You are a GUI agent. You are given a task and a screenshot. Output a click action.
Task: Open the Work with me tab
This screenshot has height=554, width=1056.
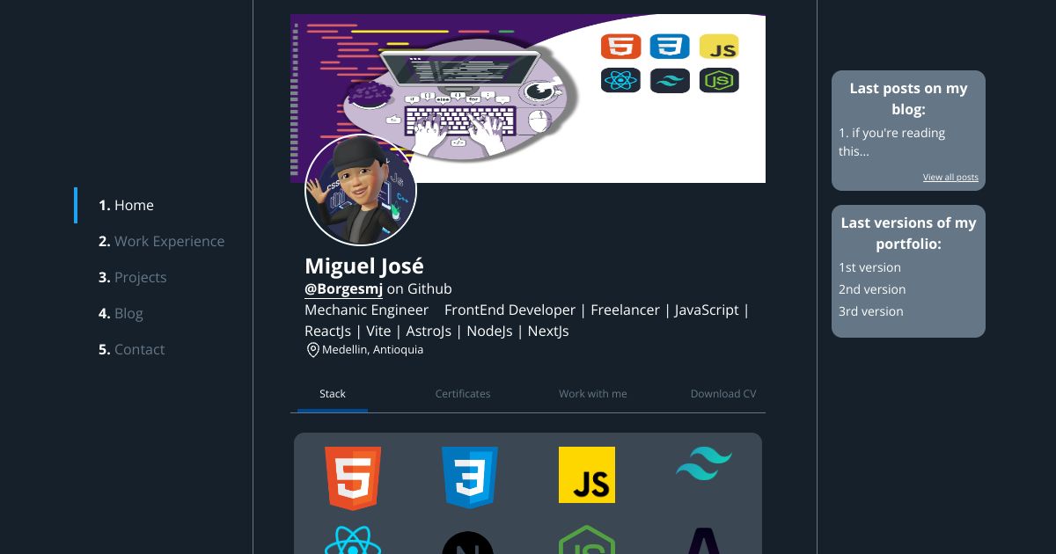coord(593,394)
